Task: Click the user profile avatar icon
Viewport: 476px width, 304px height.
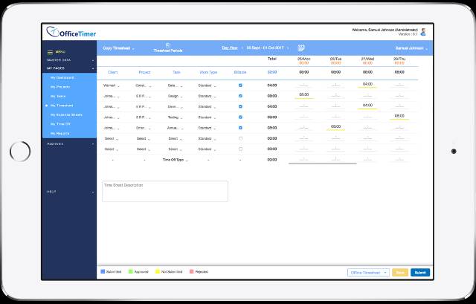Action: pos(423,32)
